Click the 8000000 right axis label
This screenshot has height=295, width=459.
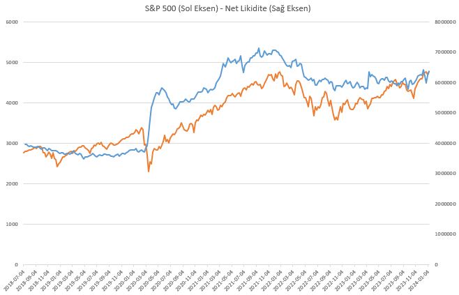coord(445,22)
